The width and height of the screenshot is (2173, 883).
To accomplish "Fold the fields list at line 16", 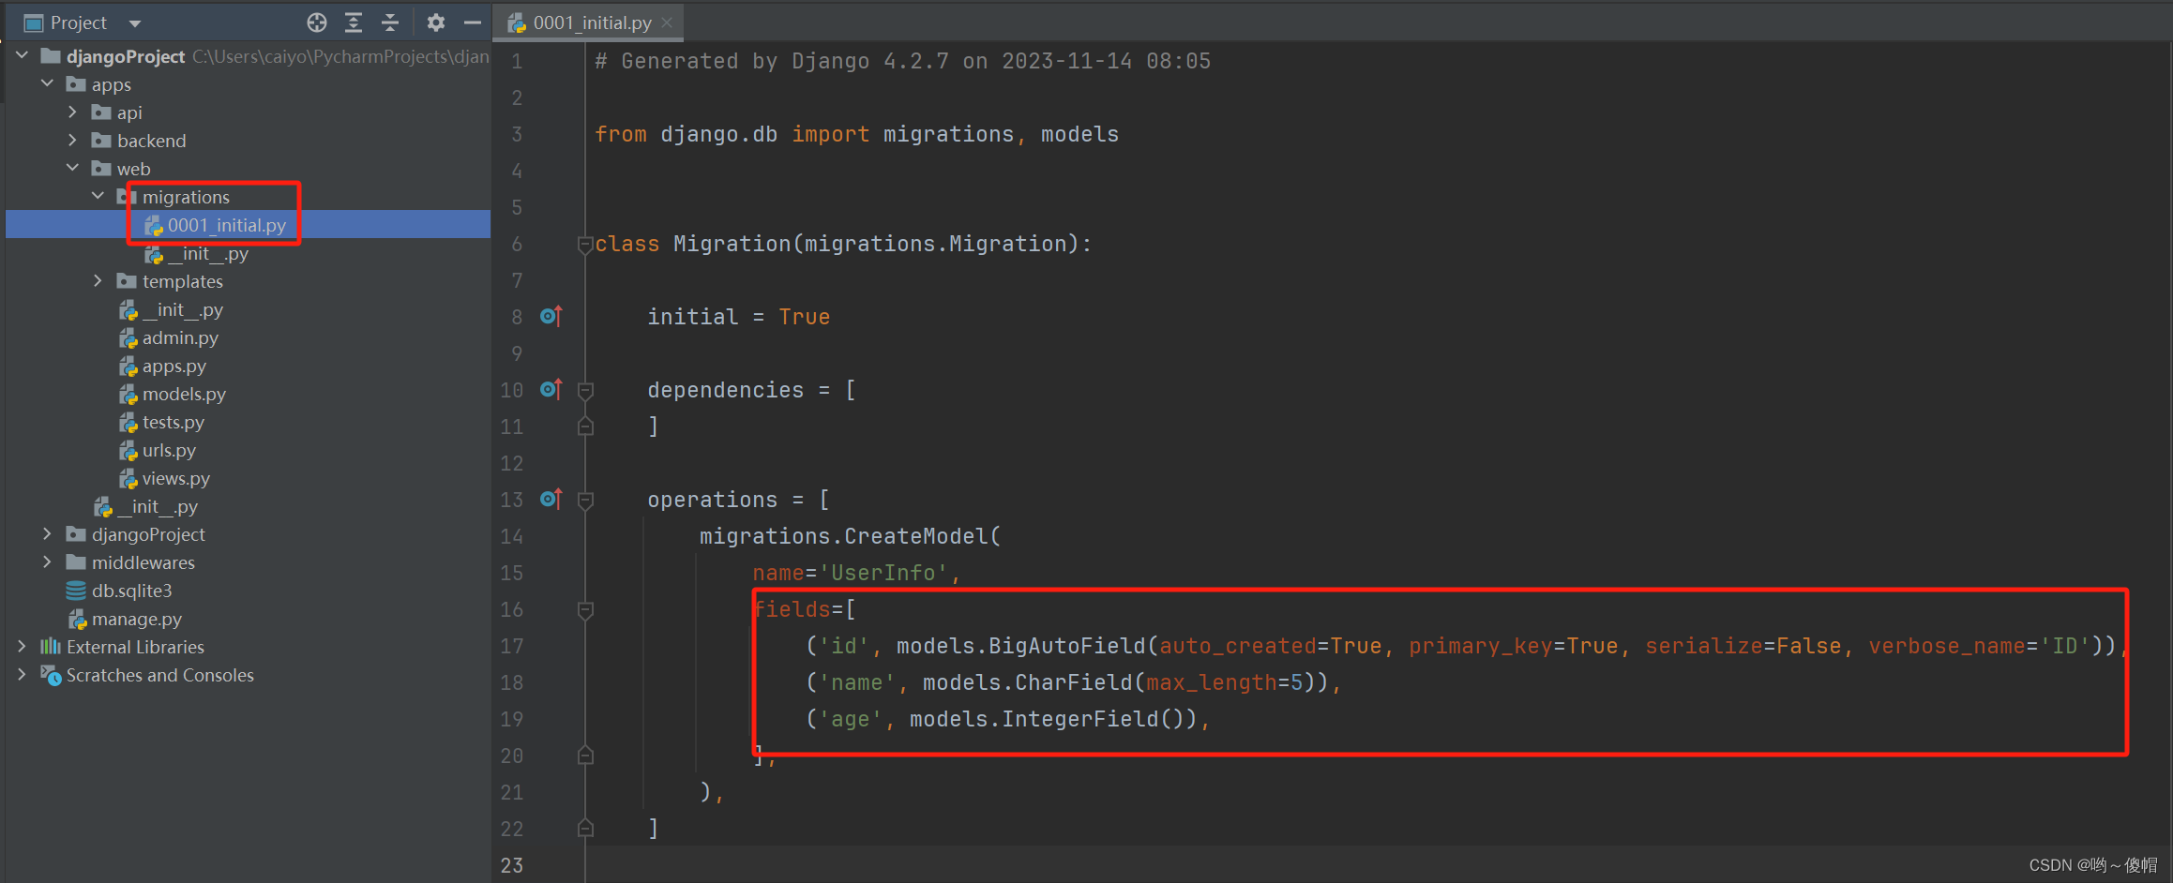I will point(585,610).
